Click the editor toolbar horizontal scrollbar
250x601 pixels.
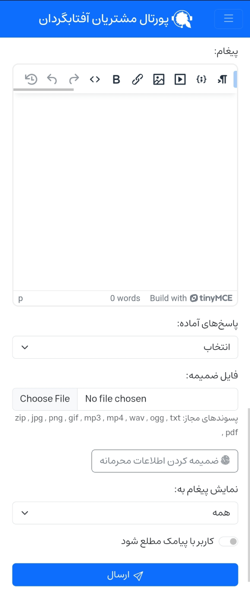point(43,90)
